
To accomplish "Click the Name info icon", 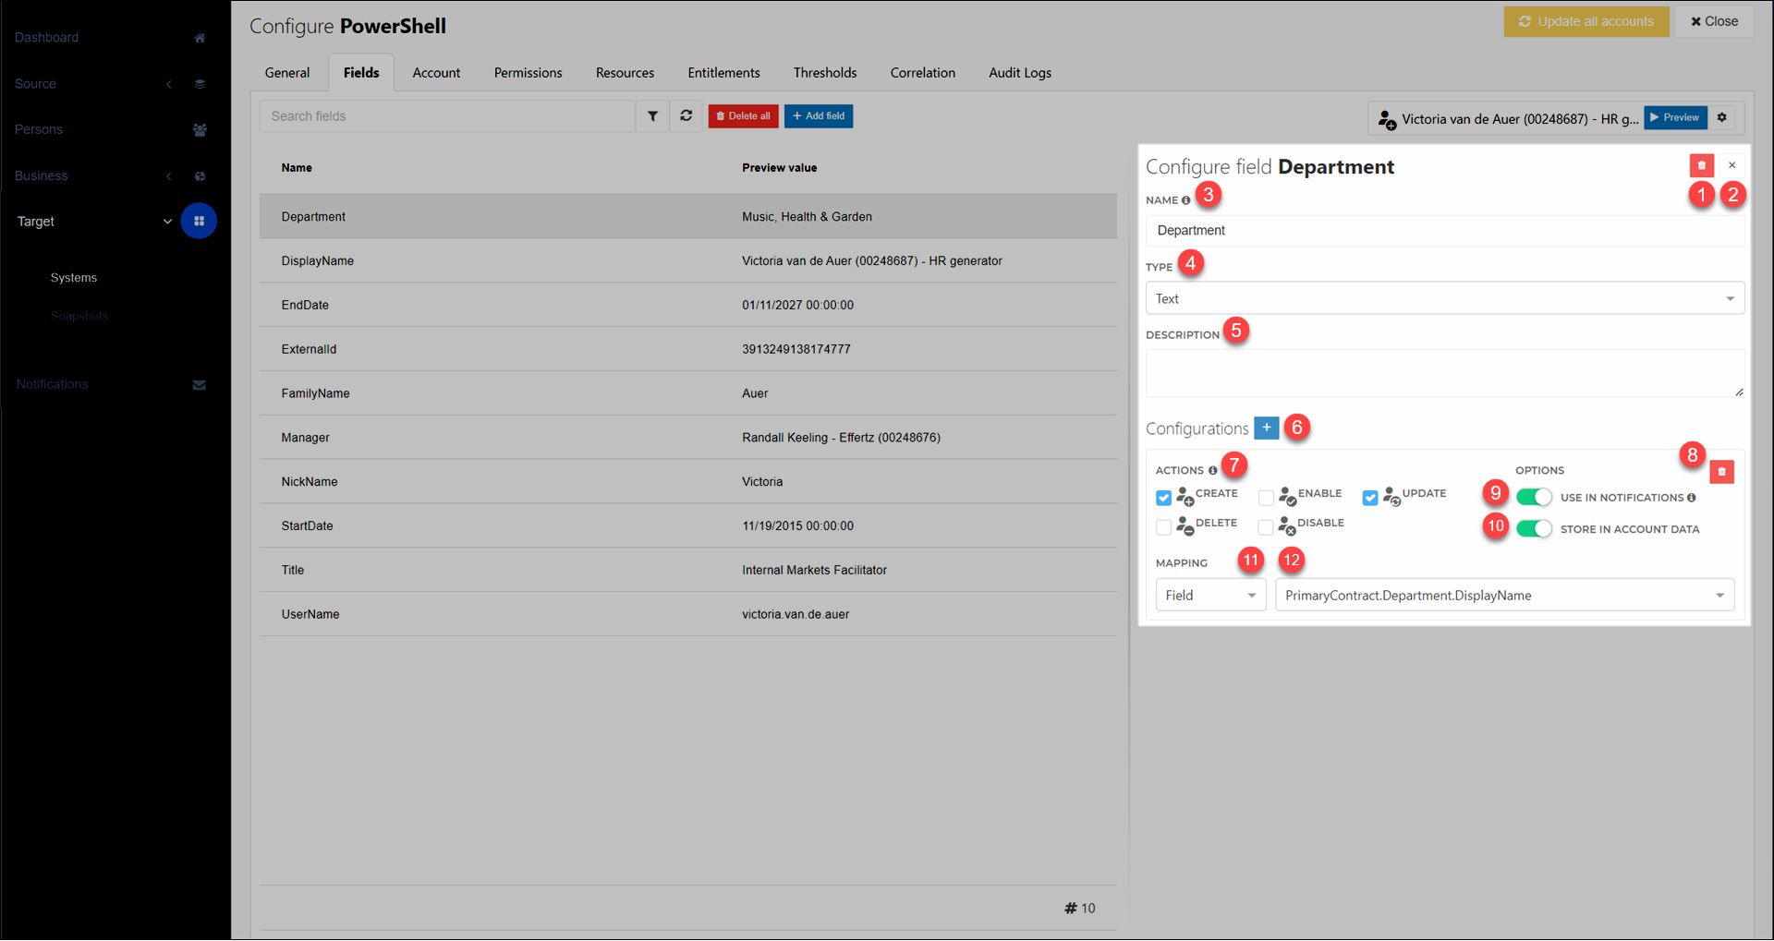I will pyautogui.click(x=1185, y=200).
